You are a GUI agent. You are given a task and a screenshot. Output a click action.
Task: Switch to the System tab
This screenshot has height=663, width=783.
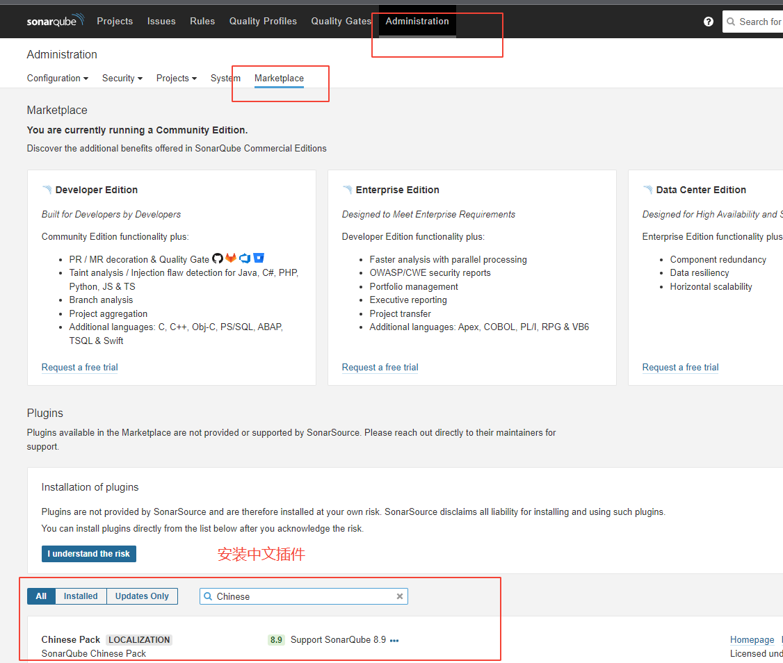226,79
